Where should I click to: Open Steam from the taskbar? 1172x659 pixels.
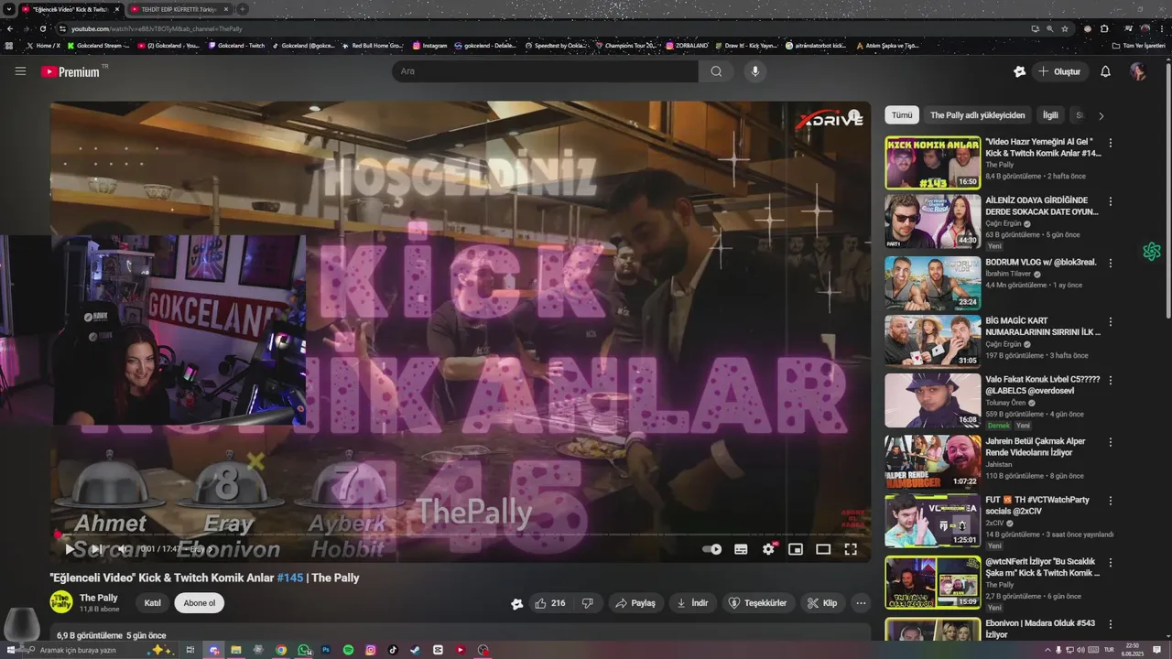[x=416, y=650]
